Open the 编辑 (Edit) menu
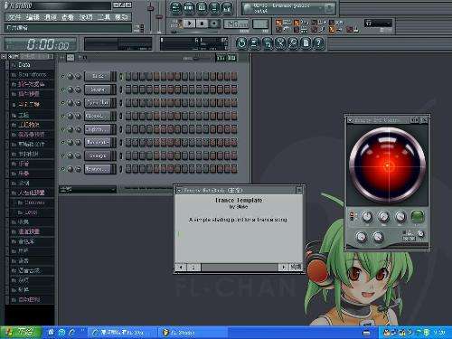The width and height of the screenshot is (452, 339). pyautogui.click(x=33, y=17)
